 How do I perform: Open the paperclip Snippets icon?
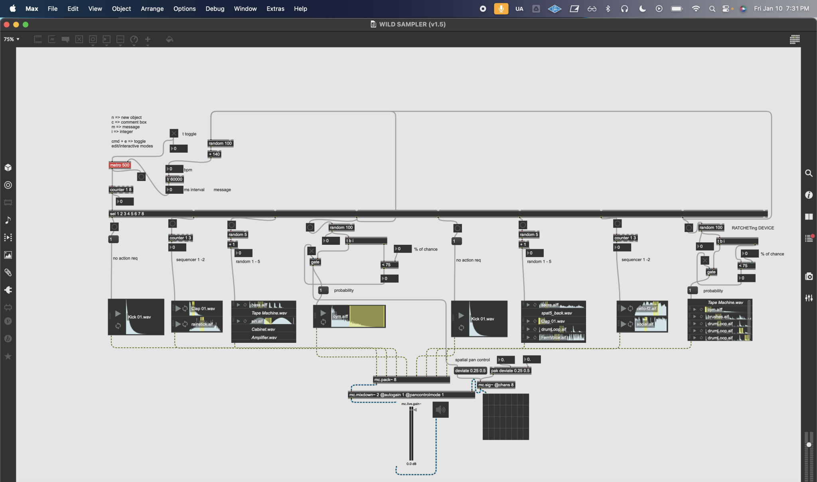(8, 272)
